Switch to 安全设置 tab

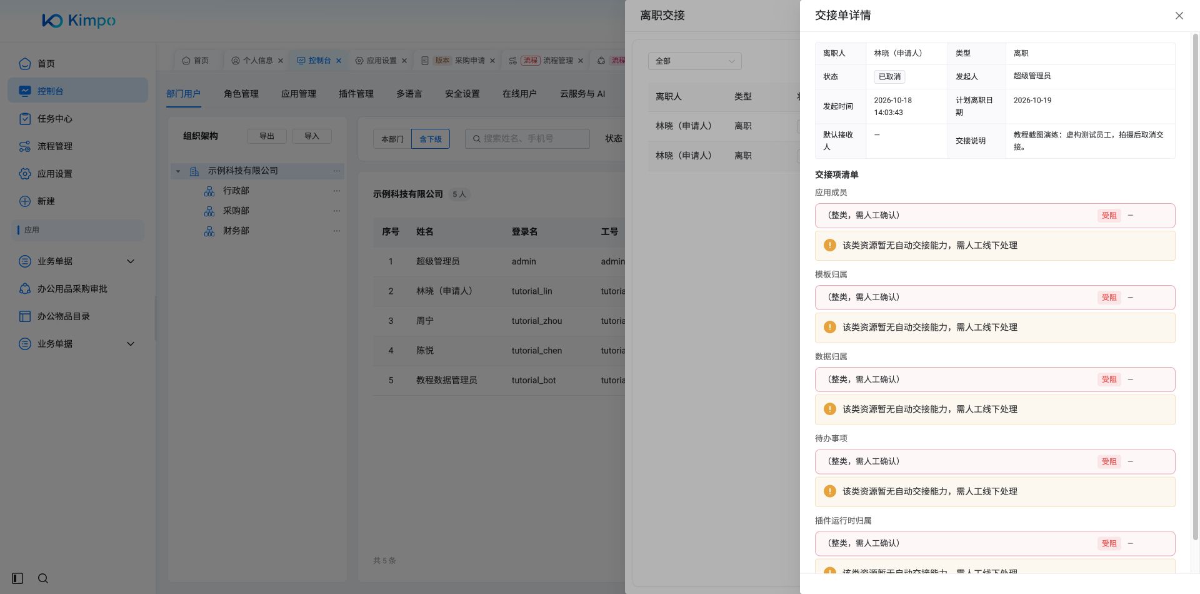462,94
